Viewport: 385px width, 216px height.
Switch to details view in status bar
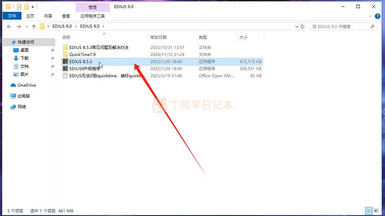pyautogui.click(x=369, y=211)
